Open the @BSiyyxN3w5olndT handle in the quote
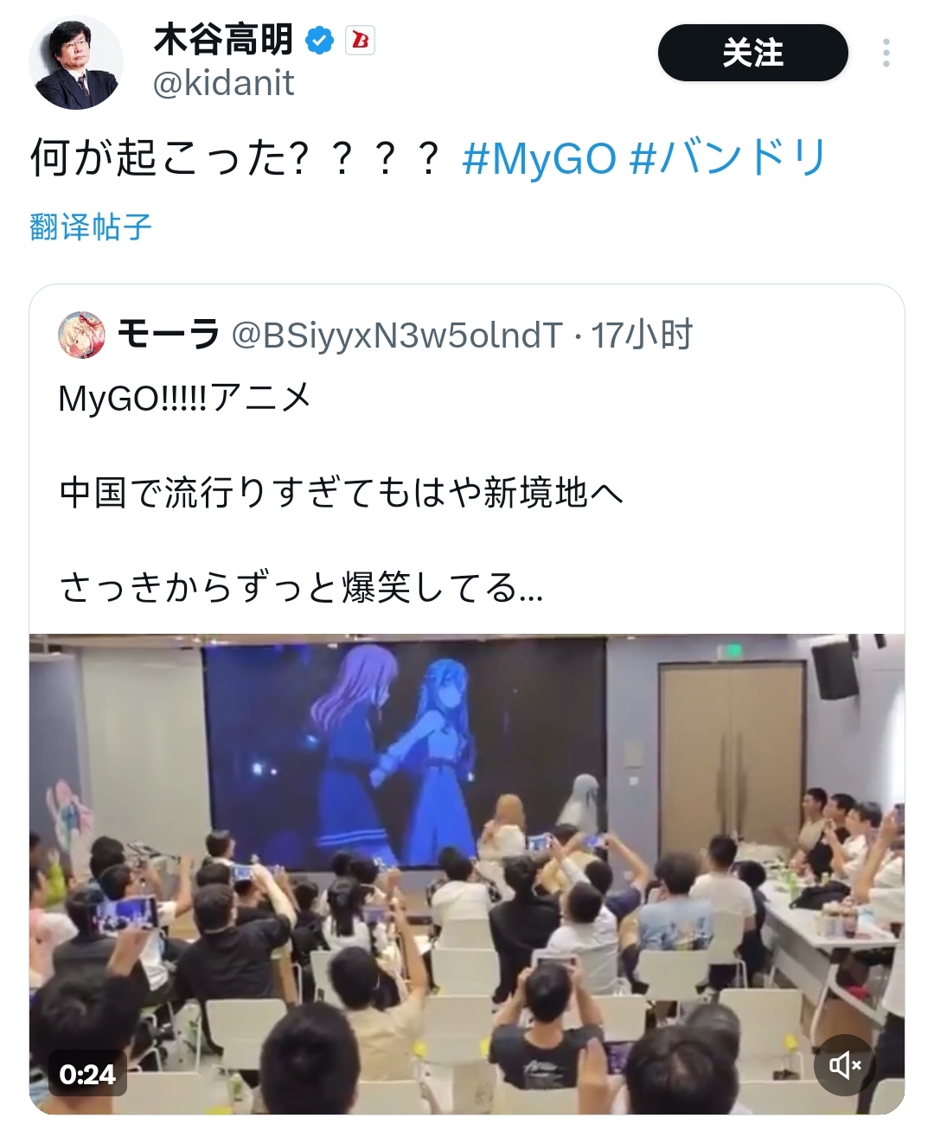Image resolution: width=934 pixels, height=1137 pixels. 397,335
